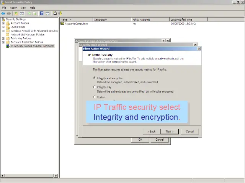Expand the Public Key Policies node
The height and width of the screenshot is (183, 245).
[3, 39]
